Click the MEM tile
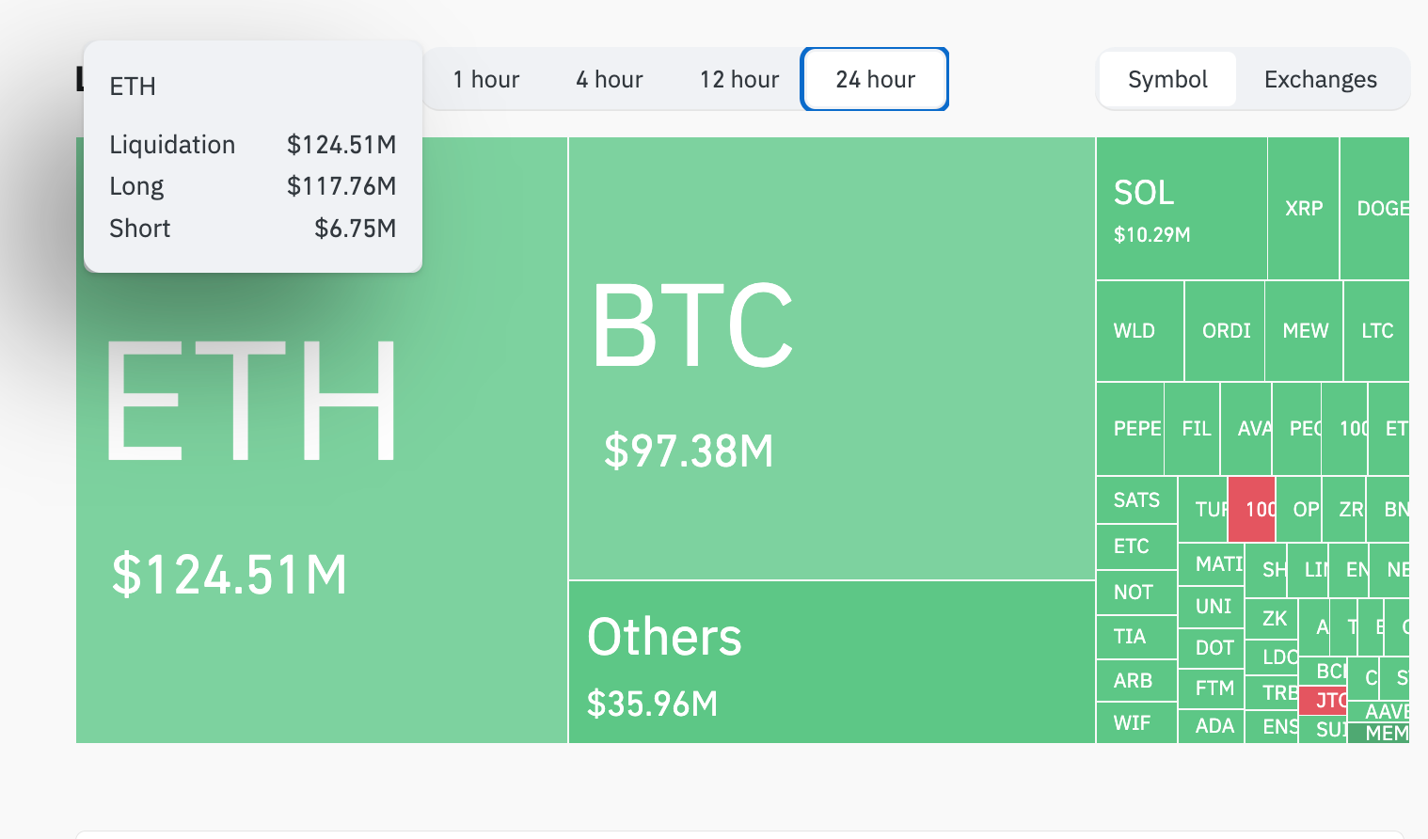1428x839 pixels. [x=1379, y=734]
